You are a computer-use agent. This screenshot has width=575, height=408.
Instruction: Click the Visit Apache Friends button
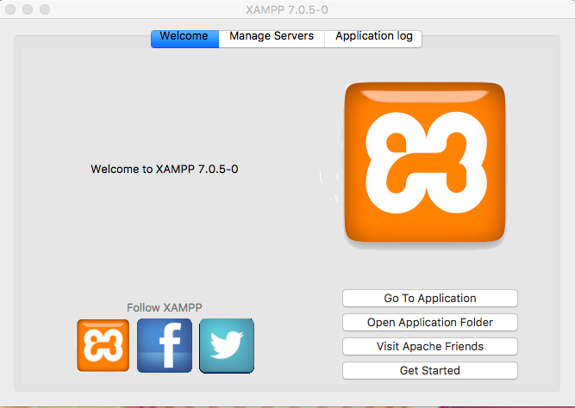pos(430,347)
